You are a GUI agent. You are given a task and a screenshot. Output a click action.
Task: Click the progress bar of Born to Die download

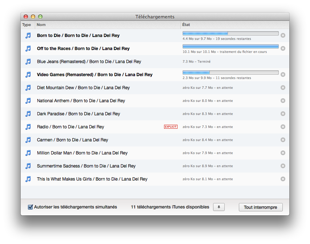tap(230, 33)
